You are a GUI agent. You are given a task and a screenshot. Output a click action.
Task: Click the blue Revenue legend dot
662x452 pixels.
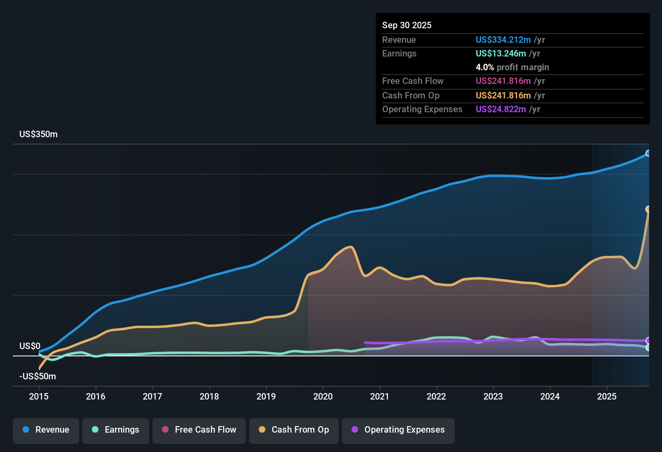26,429
